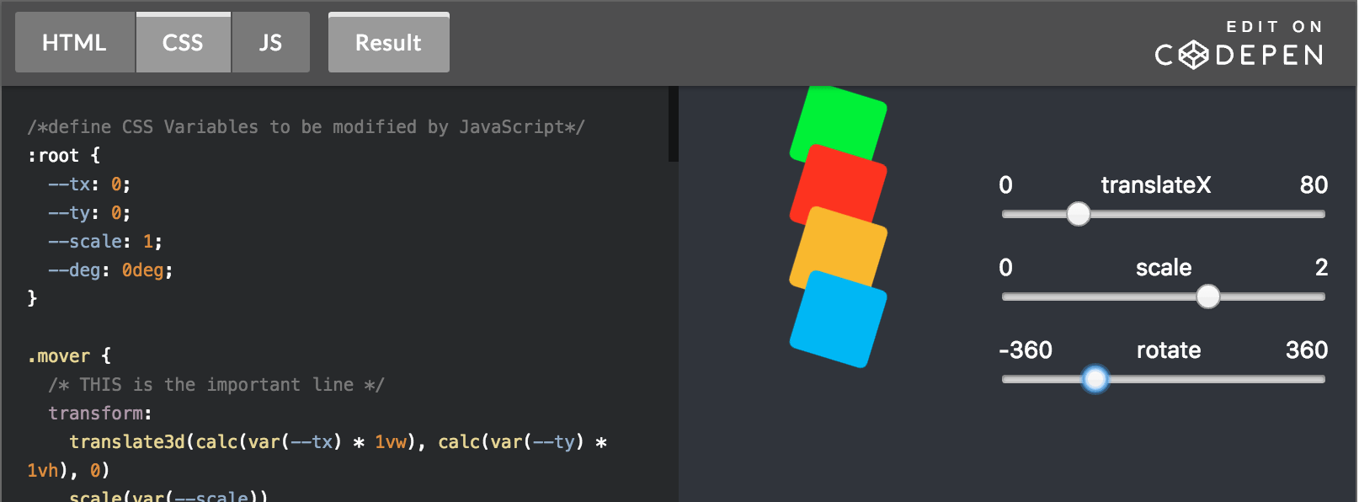
Task: Open the Edit on CodePen link
Action: (1239, 44)
